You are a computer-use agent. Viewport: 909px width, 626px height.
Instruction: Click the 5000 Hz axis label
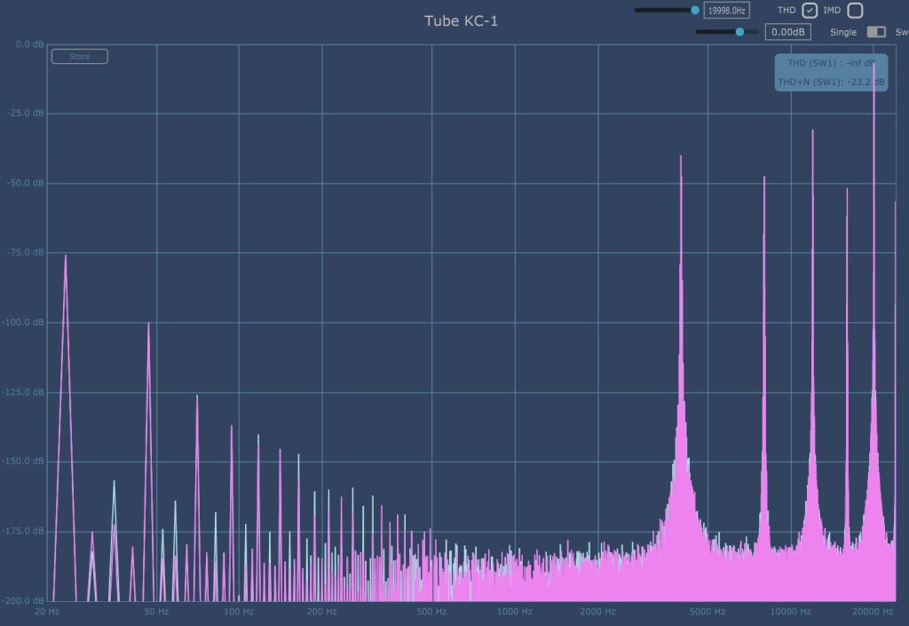tap(708, 612)
